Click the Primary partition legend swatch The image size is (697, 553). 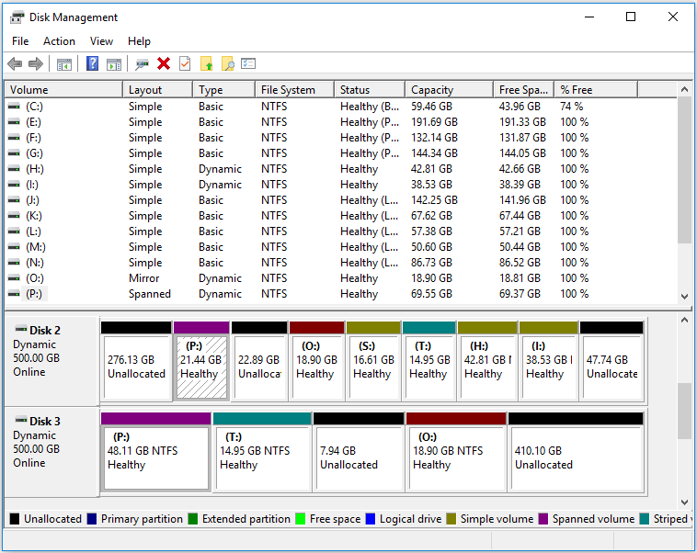[92, 519]
